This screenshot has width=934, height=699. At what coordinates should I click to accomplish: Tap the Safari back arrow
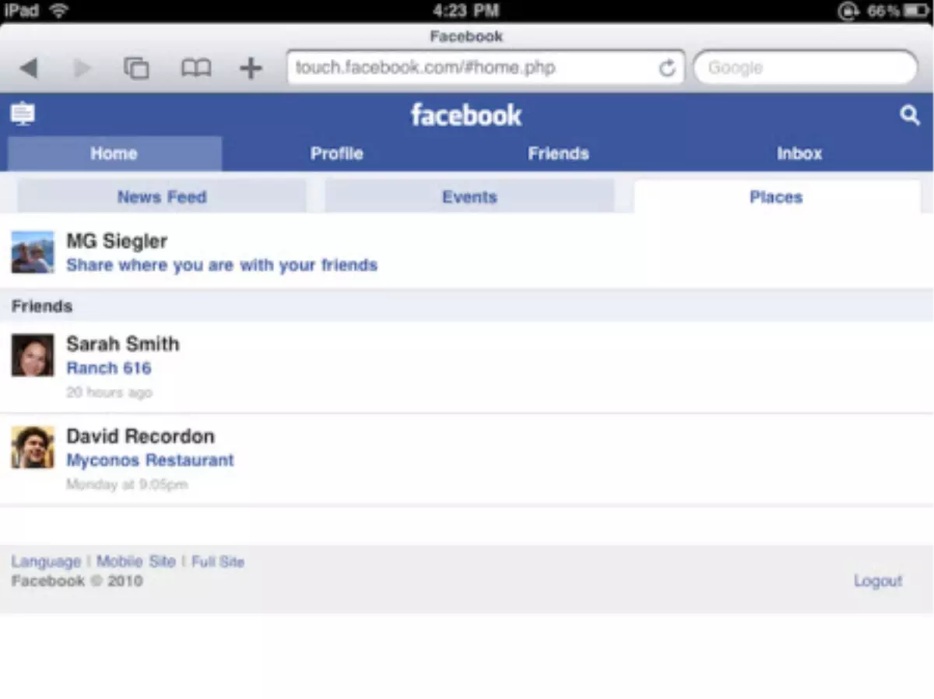tap(29, 68)
